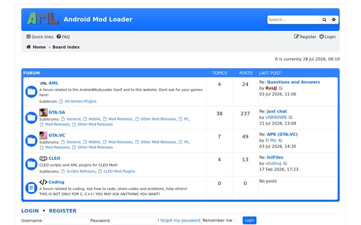Open the CLEO forum
The image size is (361, 225).
click(x=54, y=158)
